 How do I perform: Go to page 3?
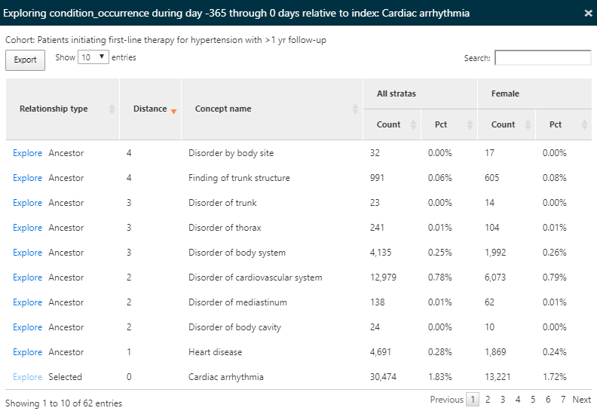[x=503, y=400]
